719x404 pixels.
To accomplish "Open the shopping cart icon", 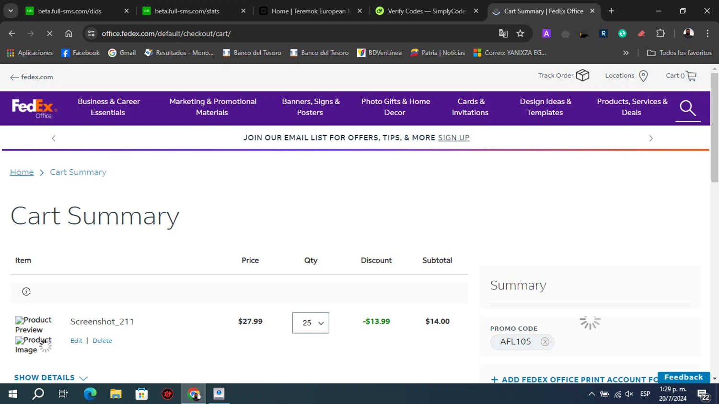I will coord(691,76).
